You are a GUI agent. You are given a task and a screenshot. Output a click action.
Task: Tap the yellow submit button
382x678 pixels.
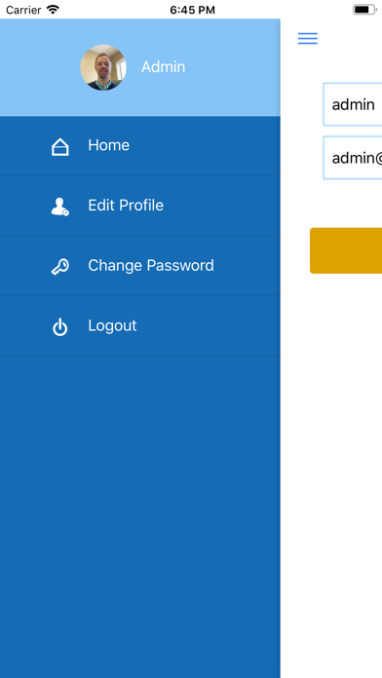pyautogui.click(x=346, y=250)
